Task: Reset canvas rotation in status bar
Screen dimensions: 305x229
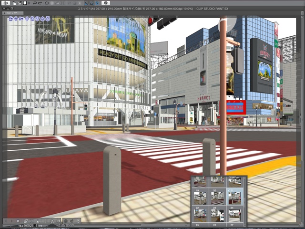Action: pos(69,226)
